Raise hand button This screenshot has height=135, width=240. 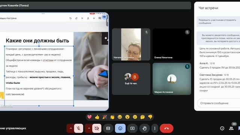pyautogui.click(x=144, y=128)
